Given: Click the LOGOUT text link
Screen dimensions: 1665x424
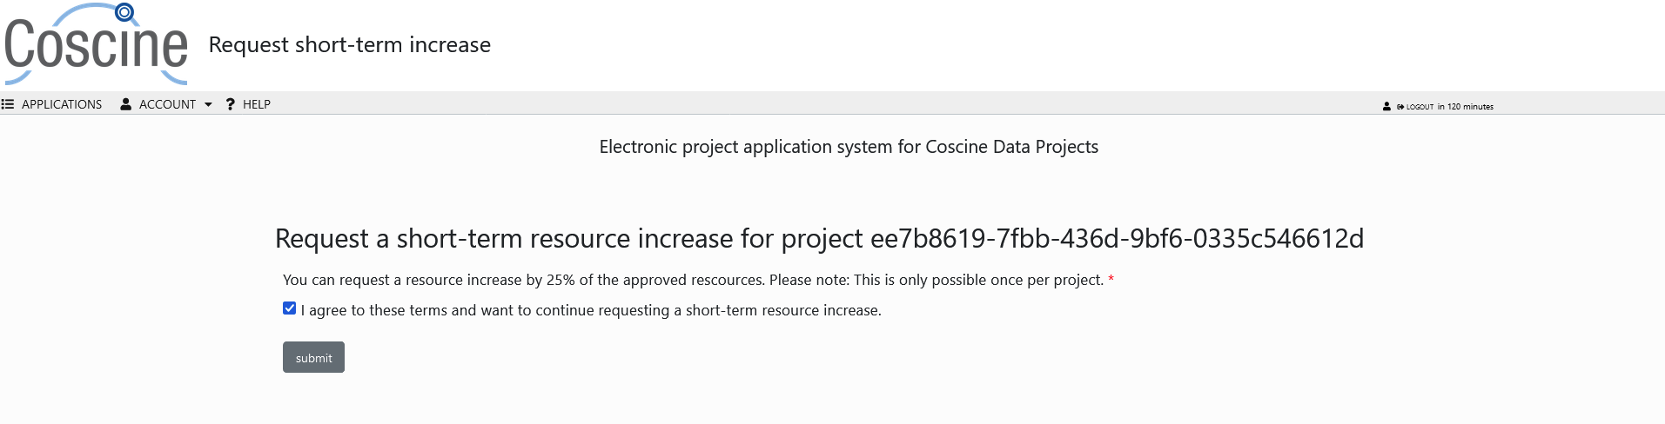Looking at the screenshot, I should click(1420, 107).
